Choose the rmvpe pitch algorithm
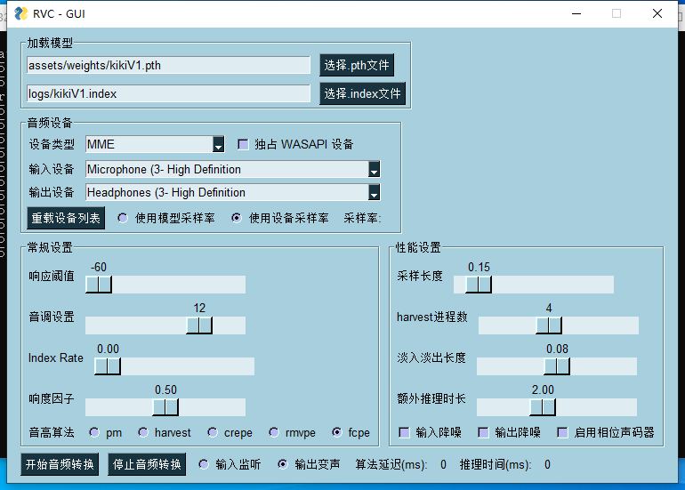This screenshot has width=685, height=490. coord(275,432)
